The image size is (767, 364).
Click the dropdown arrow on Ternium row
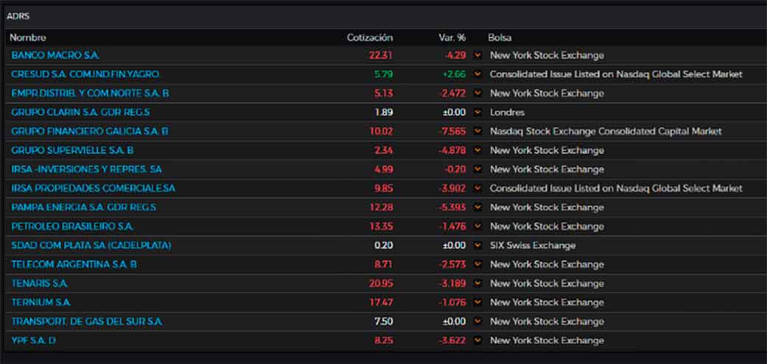pyautogui.click(x=478, y=302)
